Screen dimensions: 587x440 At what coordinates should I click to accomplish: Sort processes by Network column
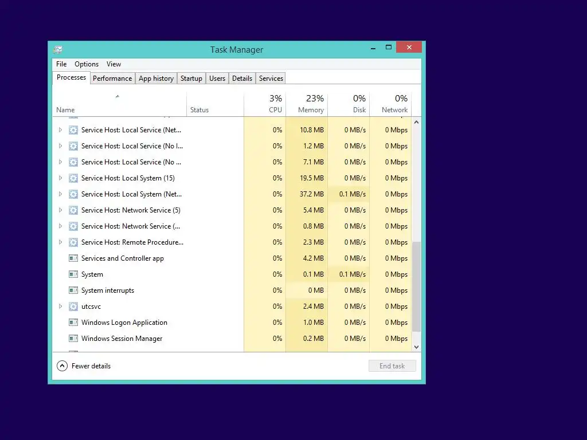point(390,104)
